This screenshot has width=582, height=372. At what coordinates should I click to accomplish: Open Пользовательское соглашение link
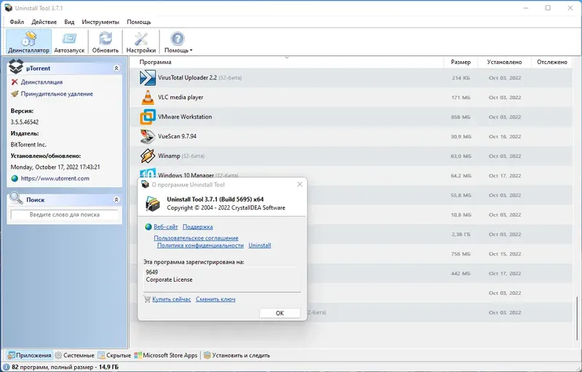196,238
